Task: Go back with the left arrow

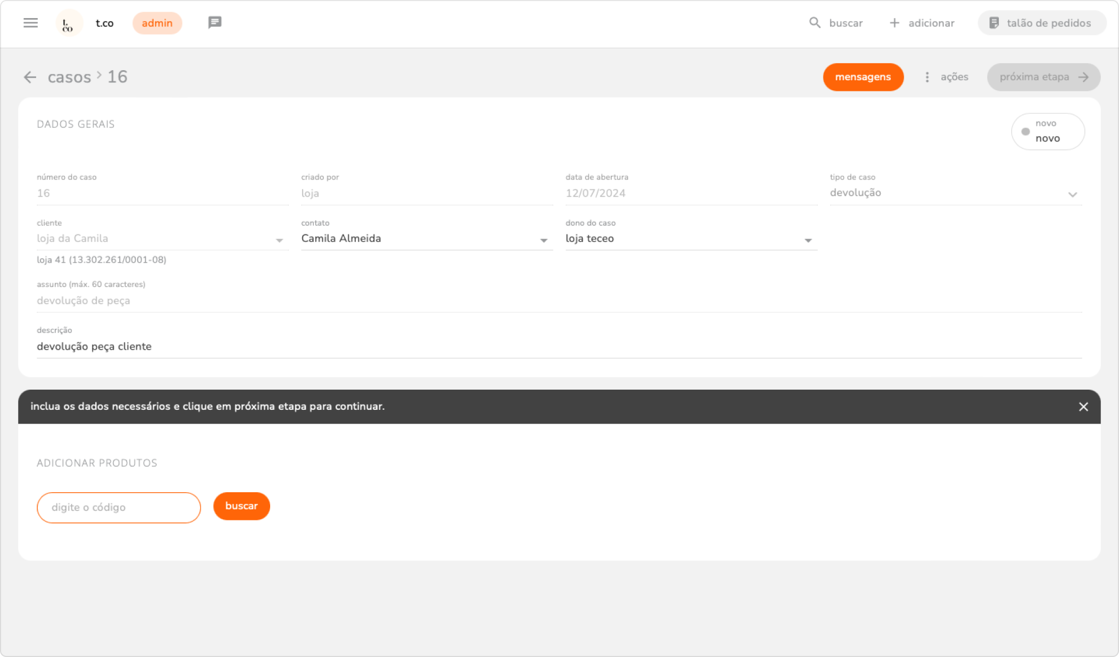Action: tap(30, 77)
